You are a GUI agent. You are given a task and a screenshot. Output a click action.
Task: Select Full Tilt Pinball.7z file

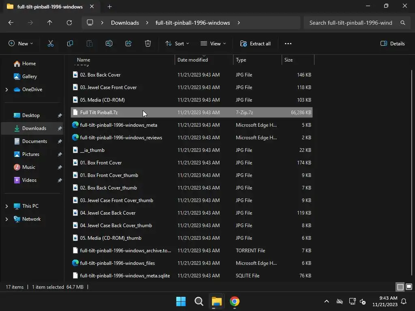[x=192, y=113]
